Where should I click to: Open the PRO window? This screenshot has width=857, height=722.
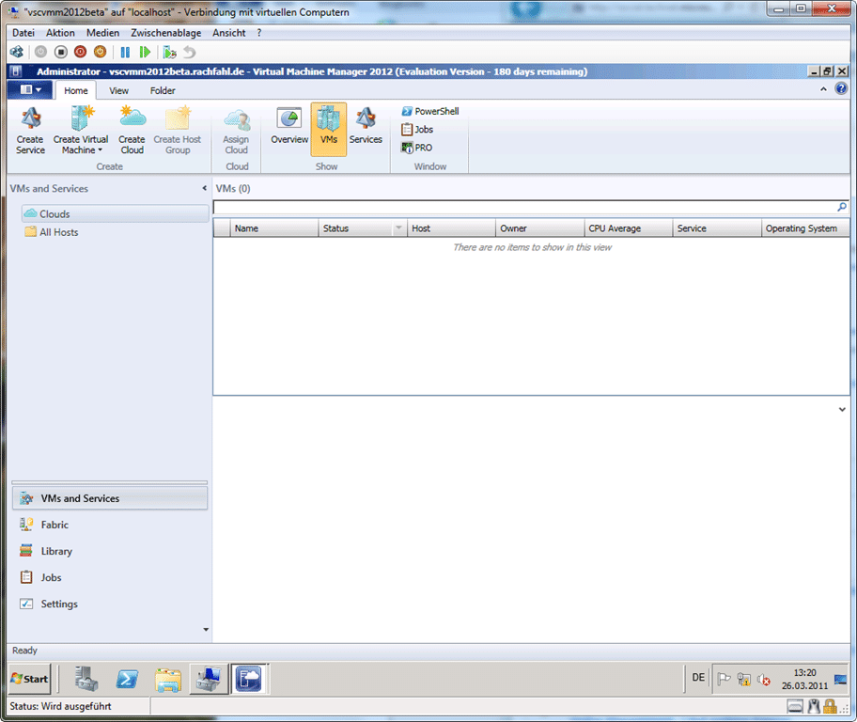tap(417, 148)
